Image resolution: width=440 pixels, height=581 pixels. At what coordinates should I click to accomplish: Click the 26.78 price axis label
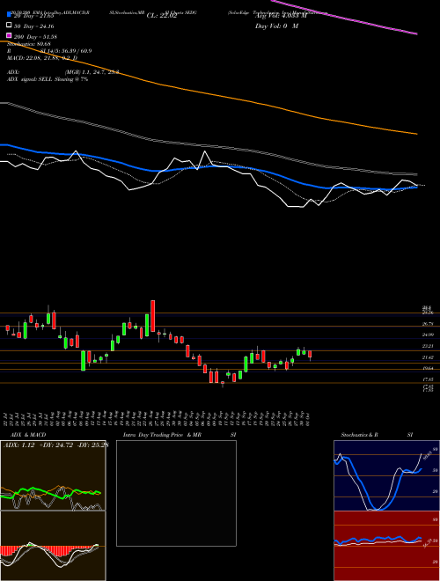(428, 324)
